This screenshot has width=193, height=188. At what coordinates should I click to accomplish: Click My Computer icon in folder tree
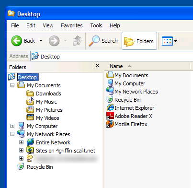[21, 126]
